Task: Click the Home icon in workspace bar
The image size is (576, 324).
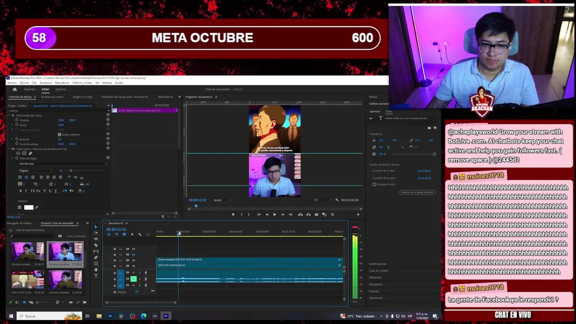Action: [14, 89]
